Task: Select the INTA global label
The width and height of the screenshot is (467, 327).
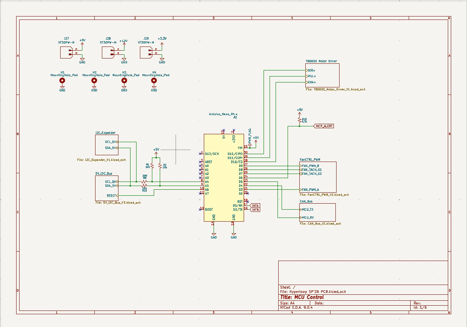Action: (255, 205)
